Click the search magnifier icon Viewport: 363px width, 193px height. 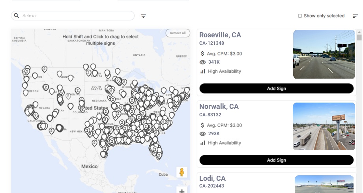point(17,16)
